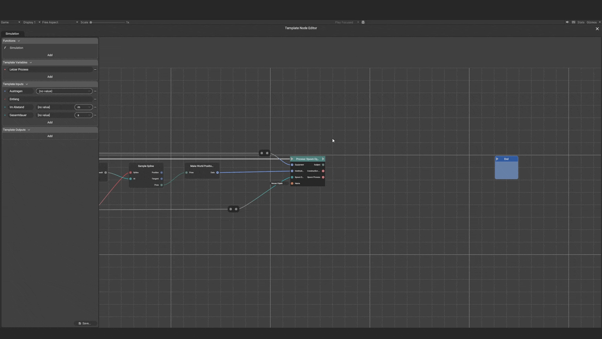
Task: Click the function icon beside Simulation
Action: (5, 48)
